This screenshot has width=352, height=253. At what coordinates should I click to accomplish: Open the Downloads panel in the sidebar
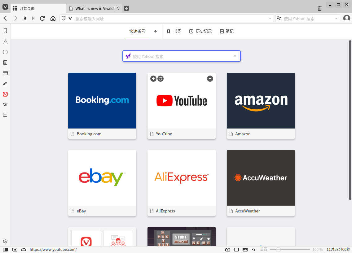tap(5, 41)
